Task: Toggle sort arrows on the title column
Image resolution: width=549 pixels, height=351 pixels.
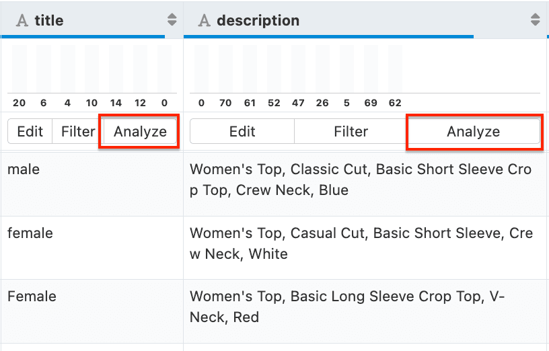Action: pos(172,20)
